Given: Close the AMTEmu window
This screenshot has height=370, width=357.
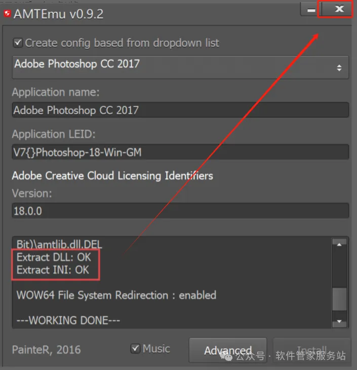Looking at the screenshot, I should click(339, 9).
